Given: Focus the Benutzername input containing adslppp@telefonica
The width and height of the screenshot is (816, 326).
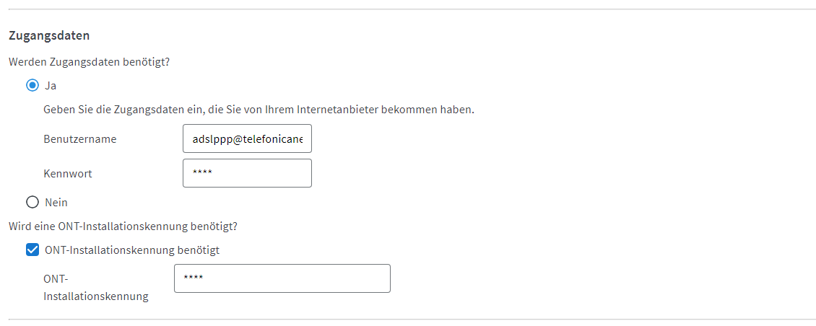Looking at the screenshot, I should click(247, 138).
